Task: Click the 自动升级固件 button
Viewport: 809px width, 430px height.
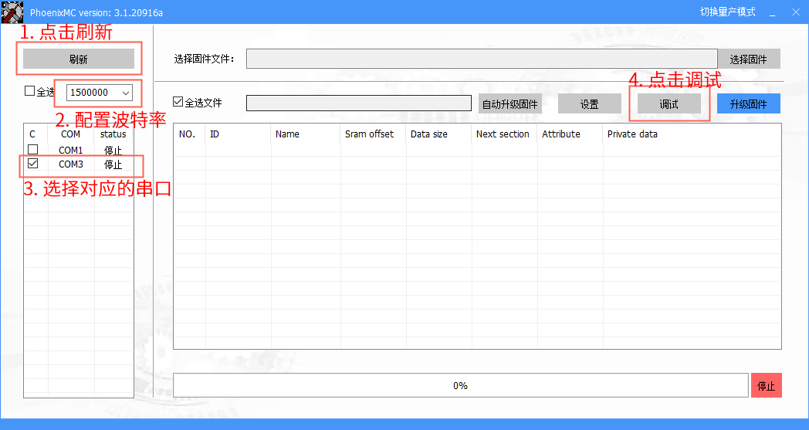Action: pyautogui.click(x=509, y=104)
